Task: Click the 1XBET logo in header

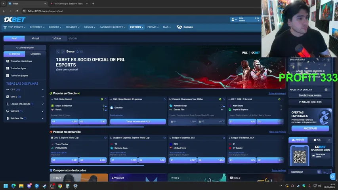Action: coord(15,20)
